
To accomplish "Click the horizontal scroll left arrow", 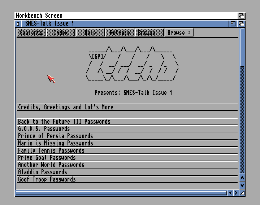I will (x=230, y=193).
